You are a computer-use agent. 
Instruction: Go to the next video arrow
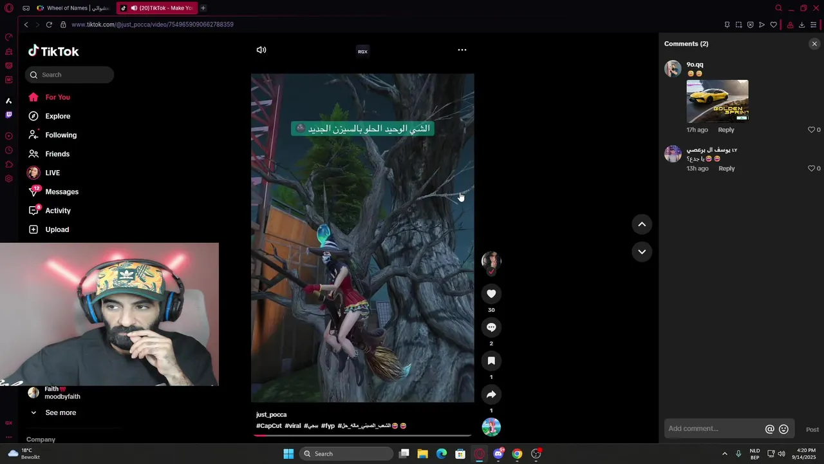pos(642,252)
